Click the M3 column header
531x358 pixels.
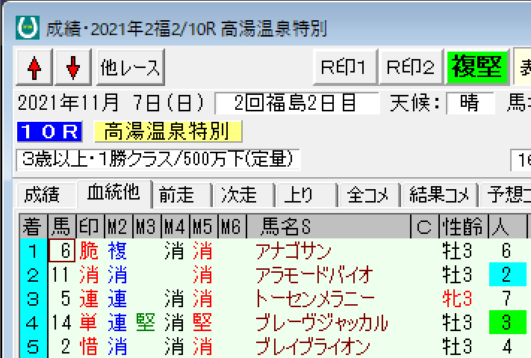(x=147, y=226)
